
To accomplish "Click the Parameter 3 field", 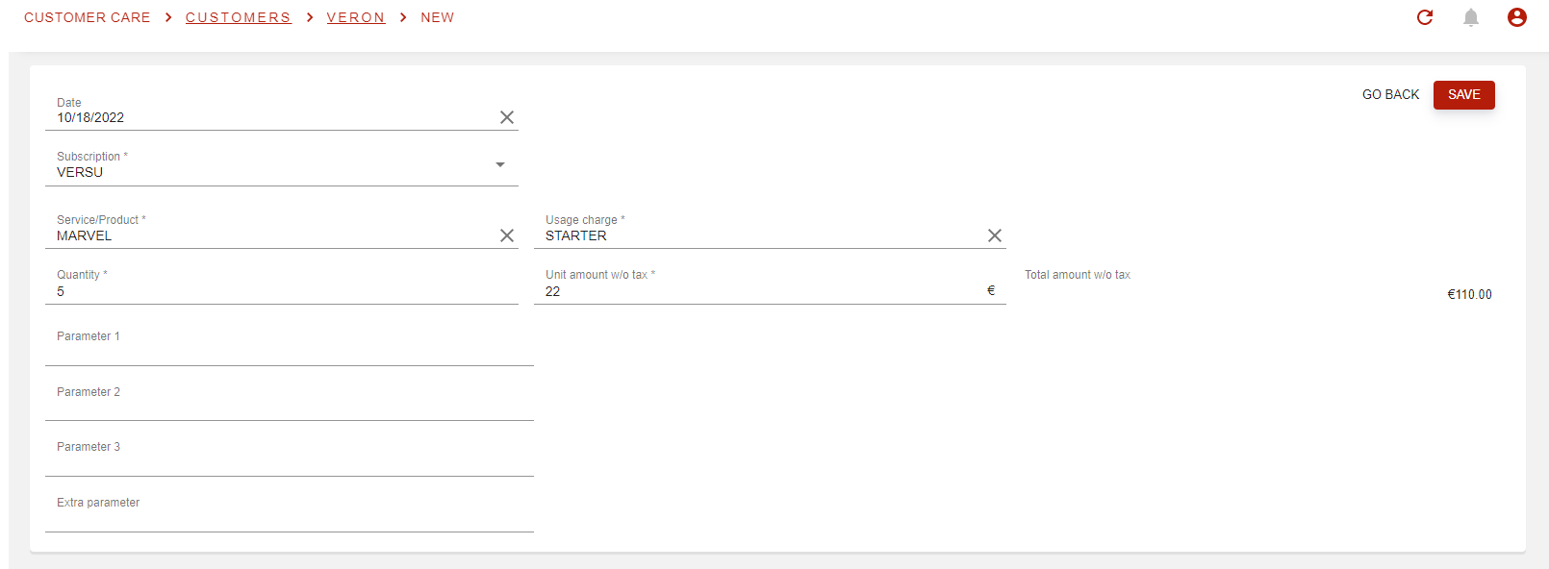I will tap(290, 457).
